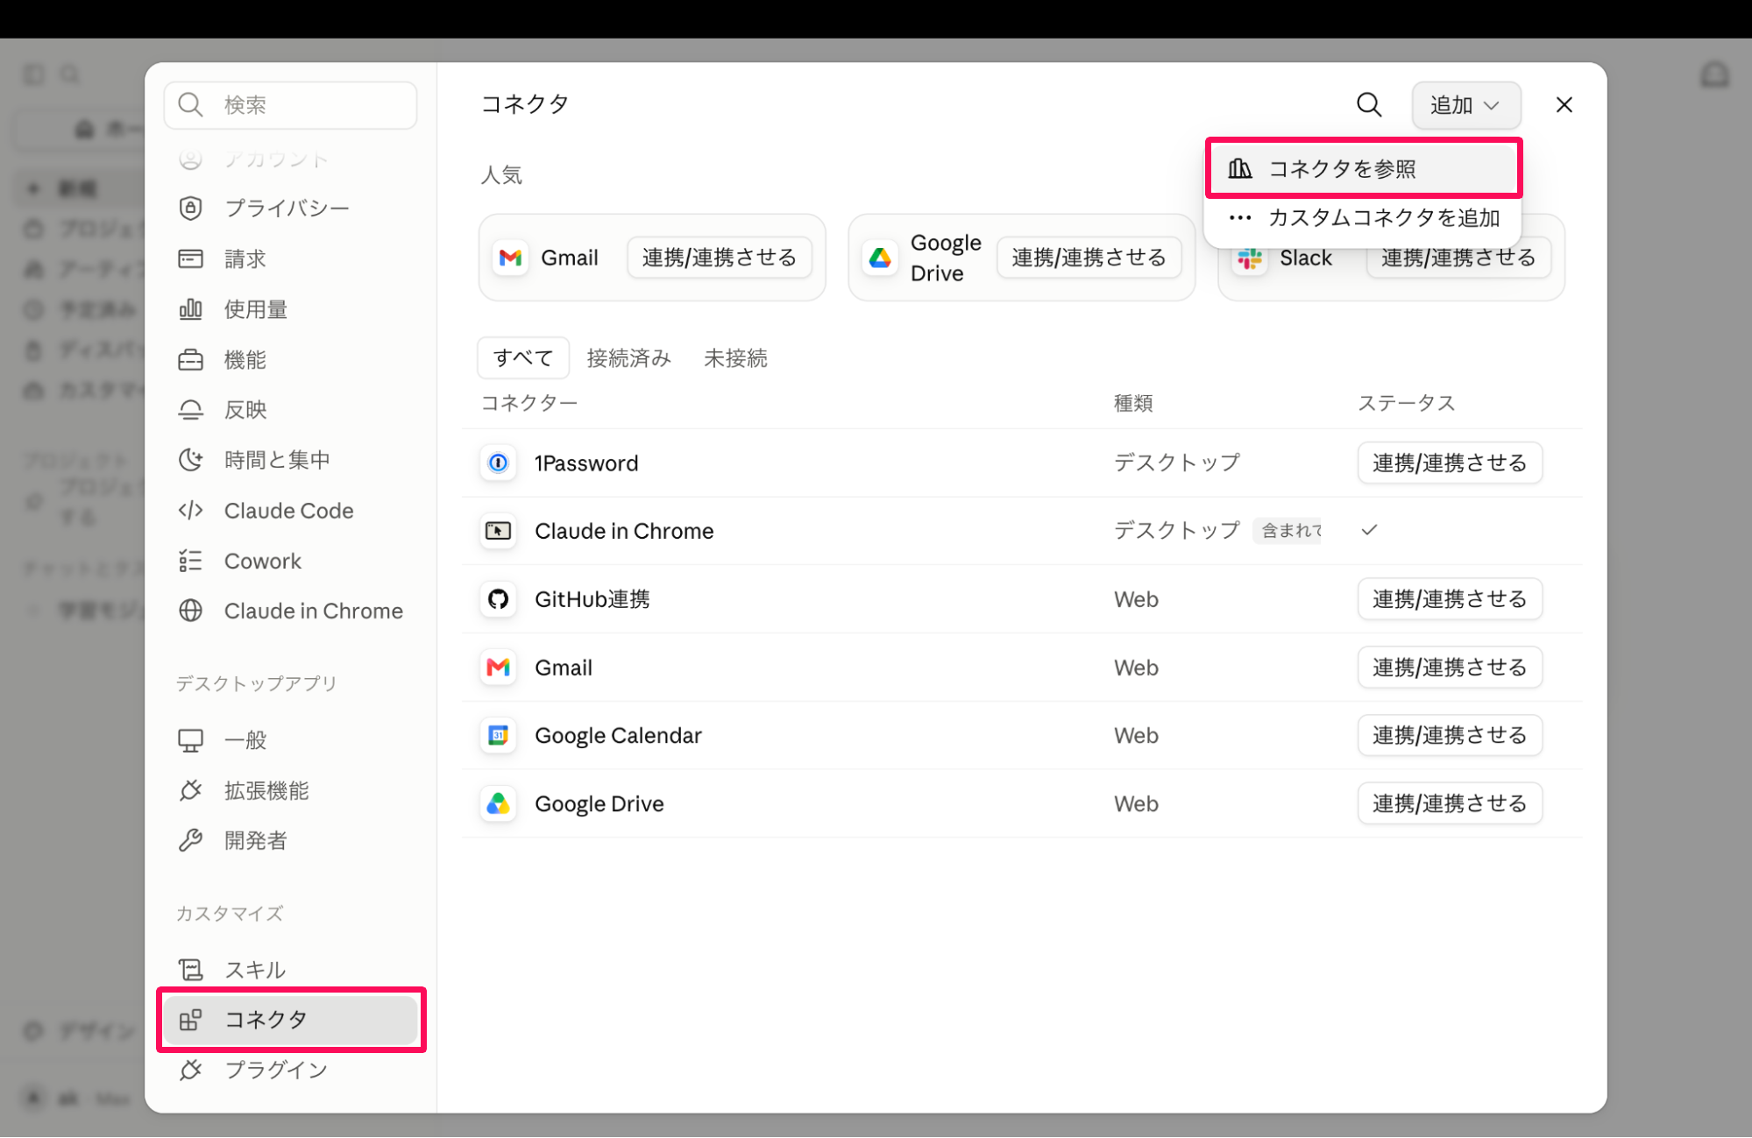This screenshot has height=1138, width=1752.
Task: Click the plug icon beside プラグイン
Action: click(x=190, y=1070)
